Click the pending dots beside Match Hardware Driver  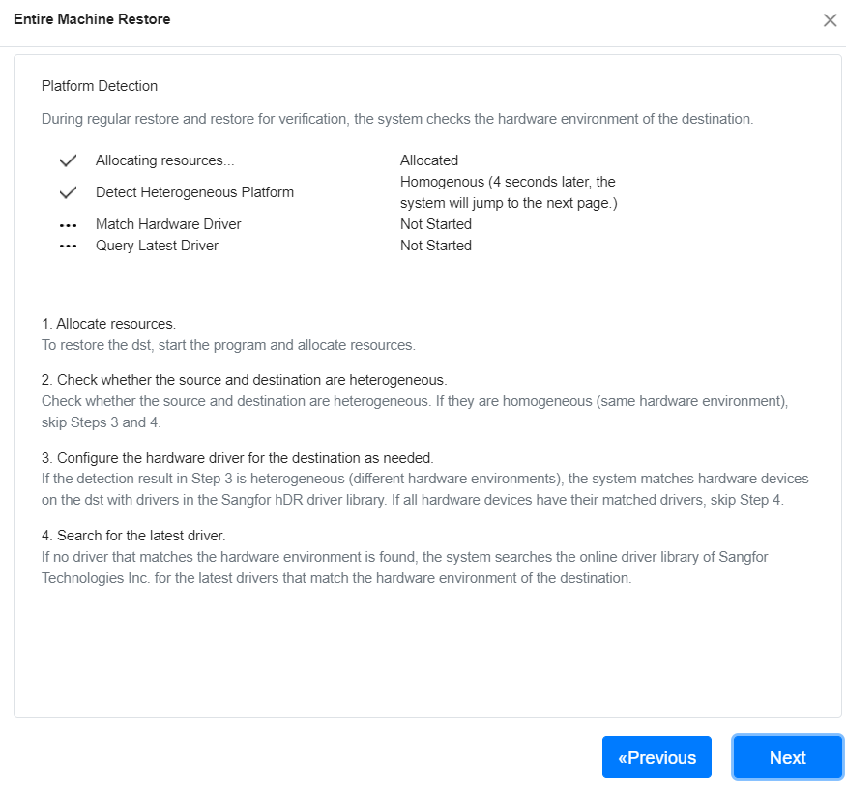[x=68, y=225]
